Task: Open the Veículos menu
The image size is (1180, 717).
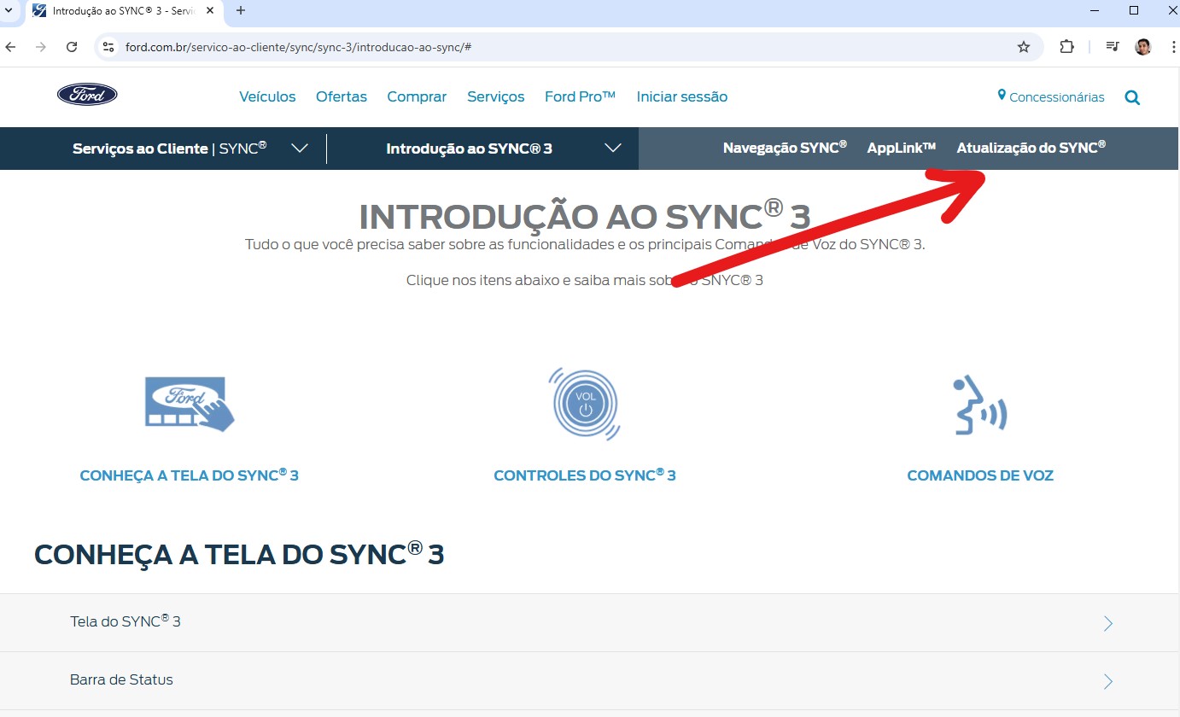Action: click(x=267, y=96)
